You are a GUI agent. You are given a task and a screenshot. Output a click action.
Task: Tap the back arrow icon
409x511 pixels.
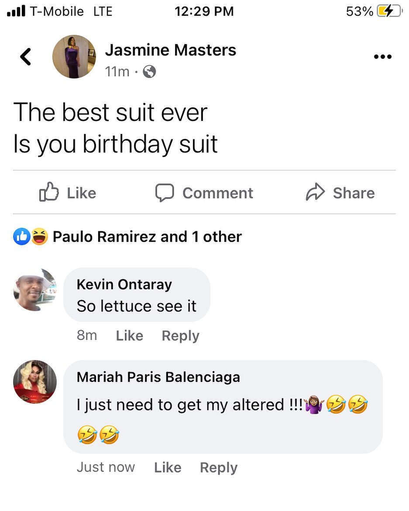coord(26,57)
